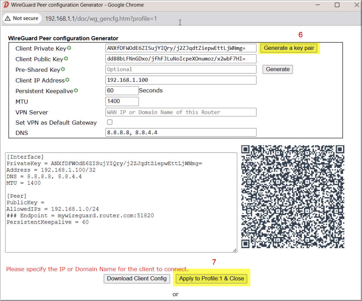Click help icon beside Pre-Shared Key

coord(63,69)
